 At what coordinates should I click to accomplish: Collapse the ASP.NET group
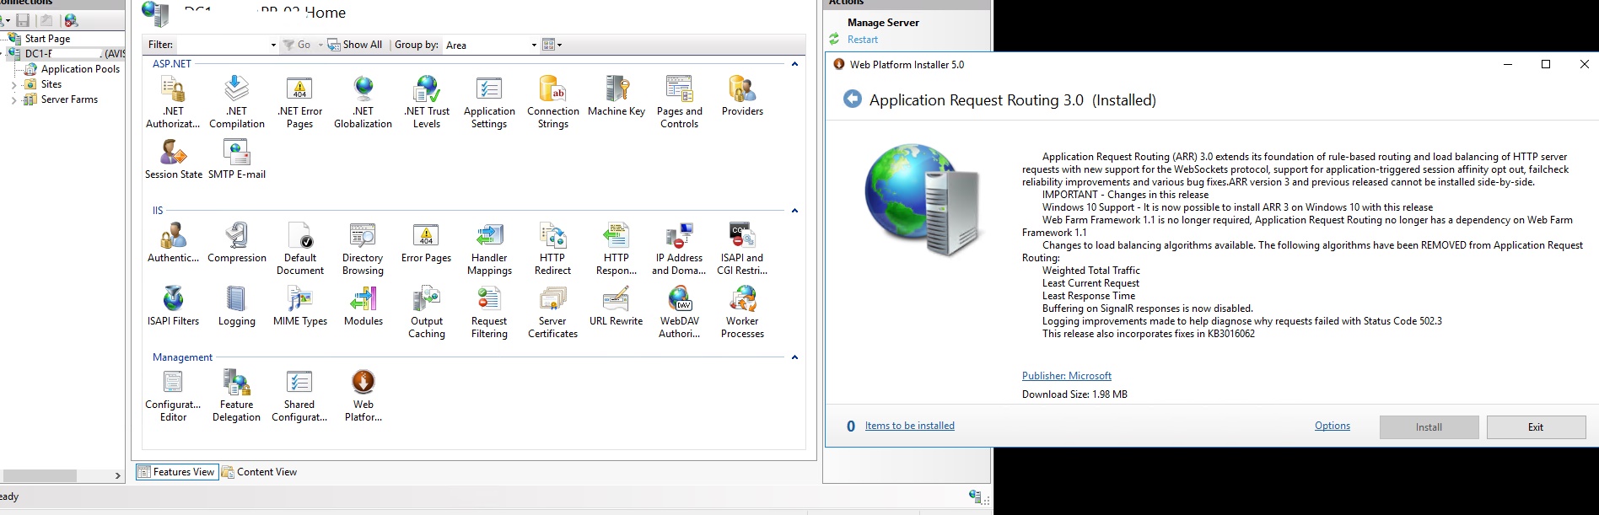point(794,64)
